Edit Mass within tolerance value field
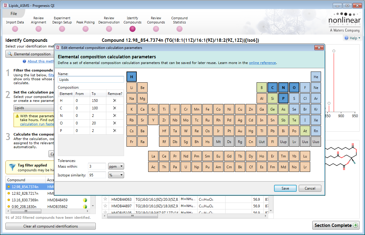The image size is (365, 235). click(x=97, y=166)
